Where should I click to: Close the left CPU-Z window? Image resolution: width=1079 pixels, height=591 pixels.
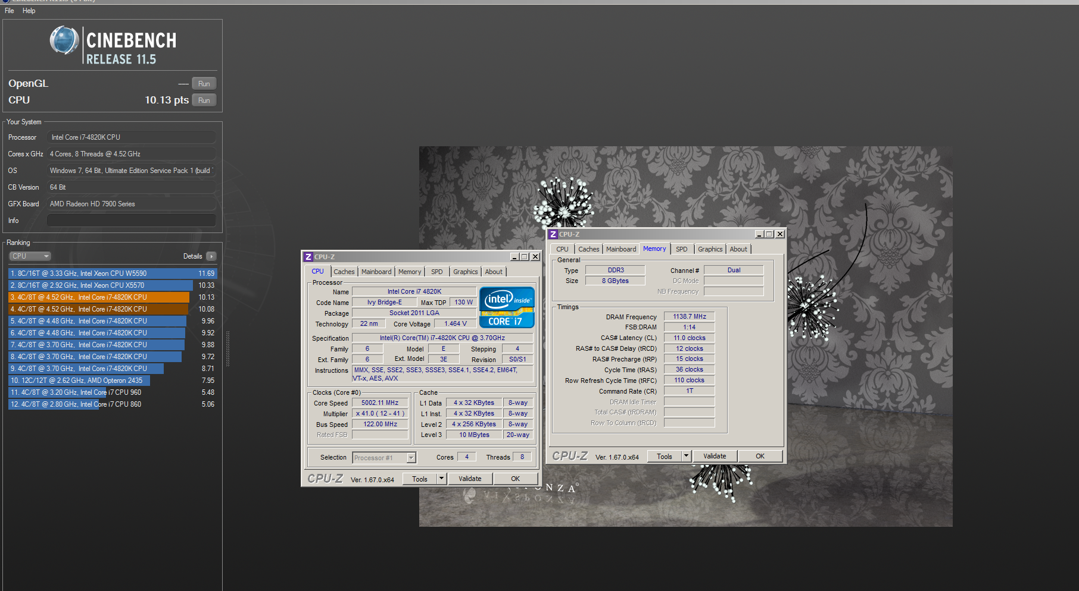point(535,257)
